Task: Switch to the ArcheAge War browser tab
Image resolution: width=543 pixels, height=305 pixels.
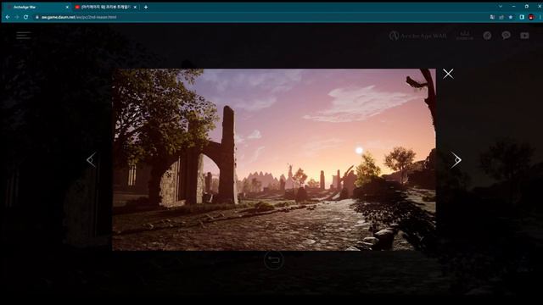Action: 36,7
